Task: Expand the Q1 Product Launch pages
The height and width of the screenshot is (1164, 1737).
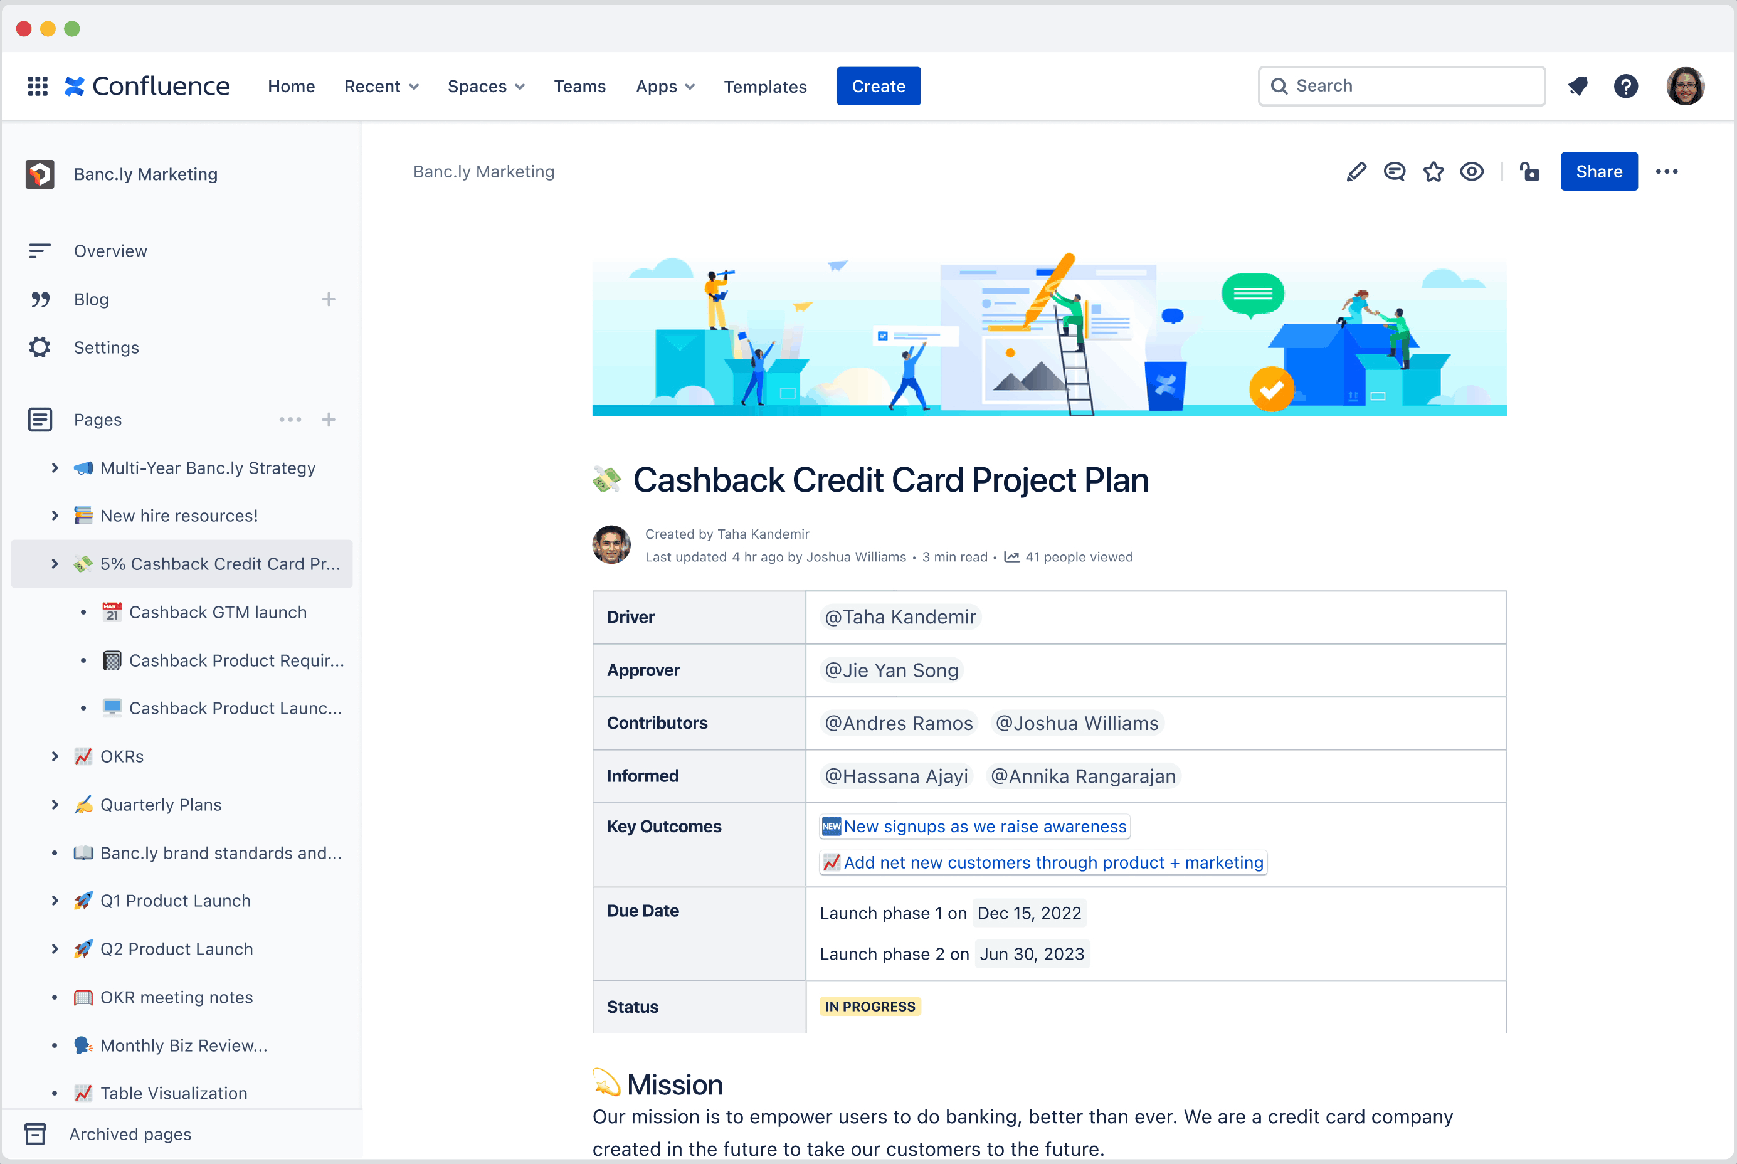Action: [53, 901]
